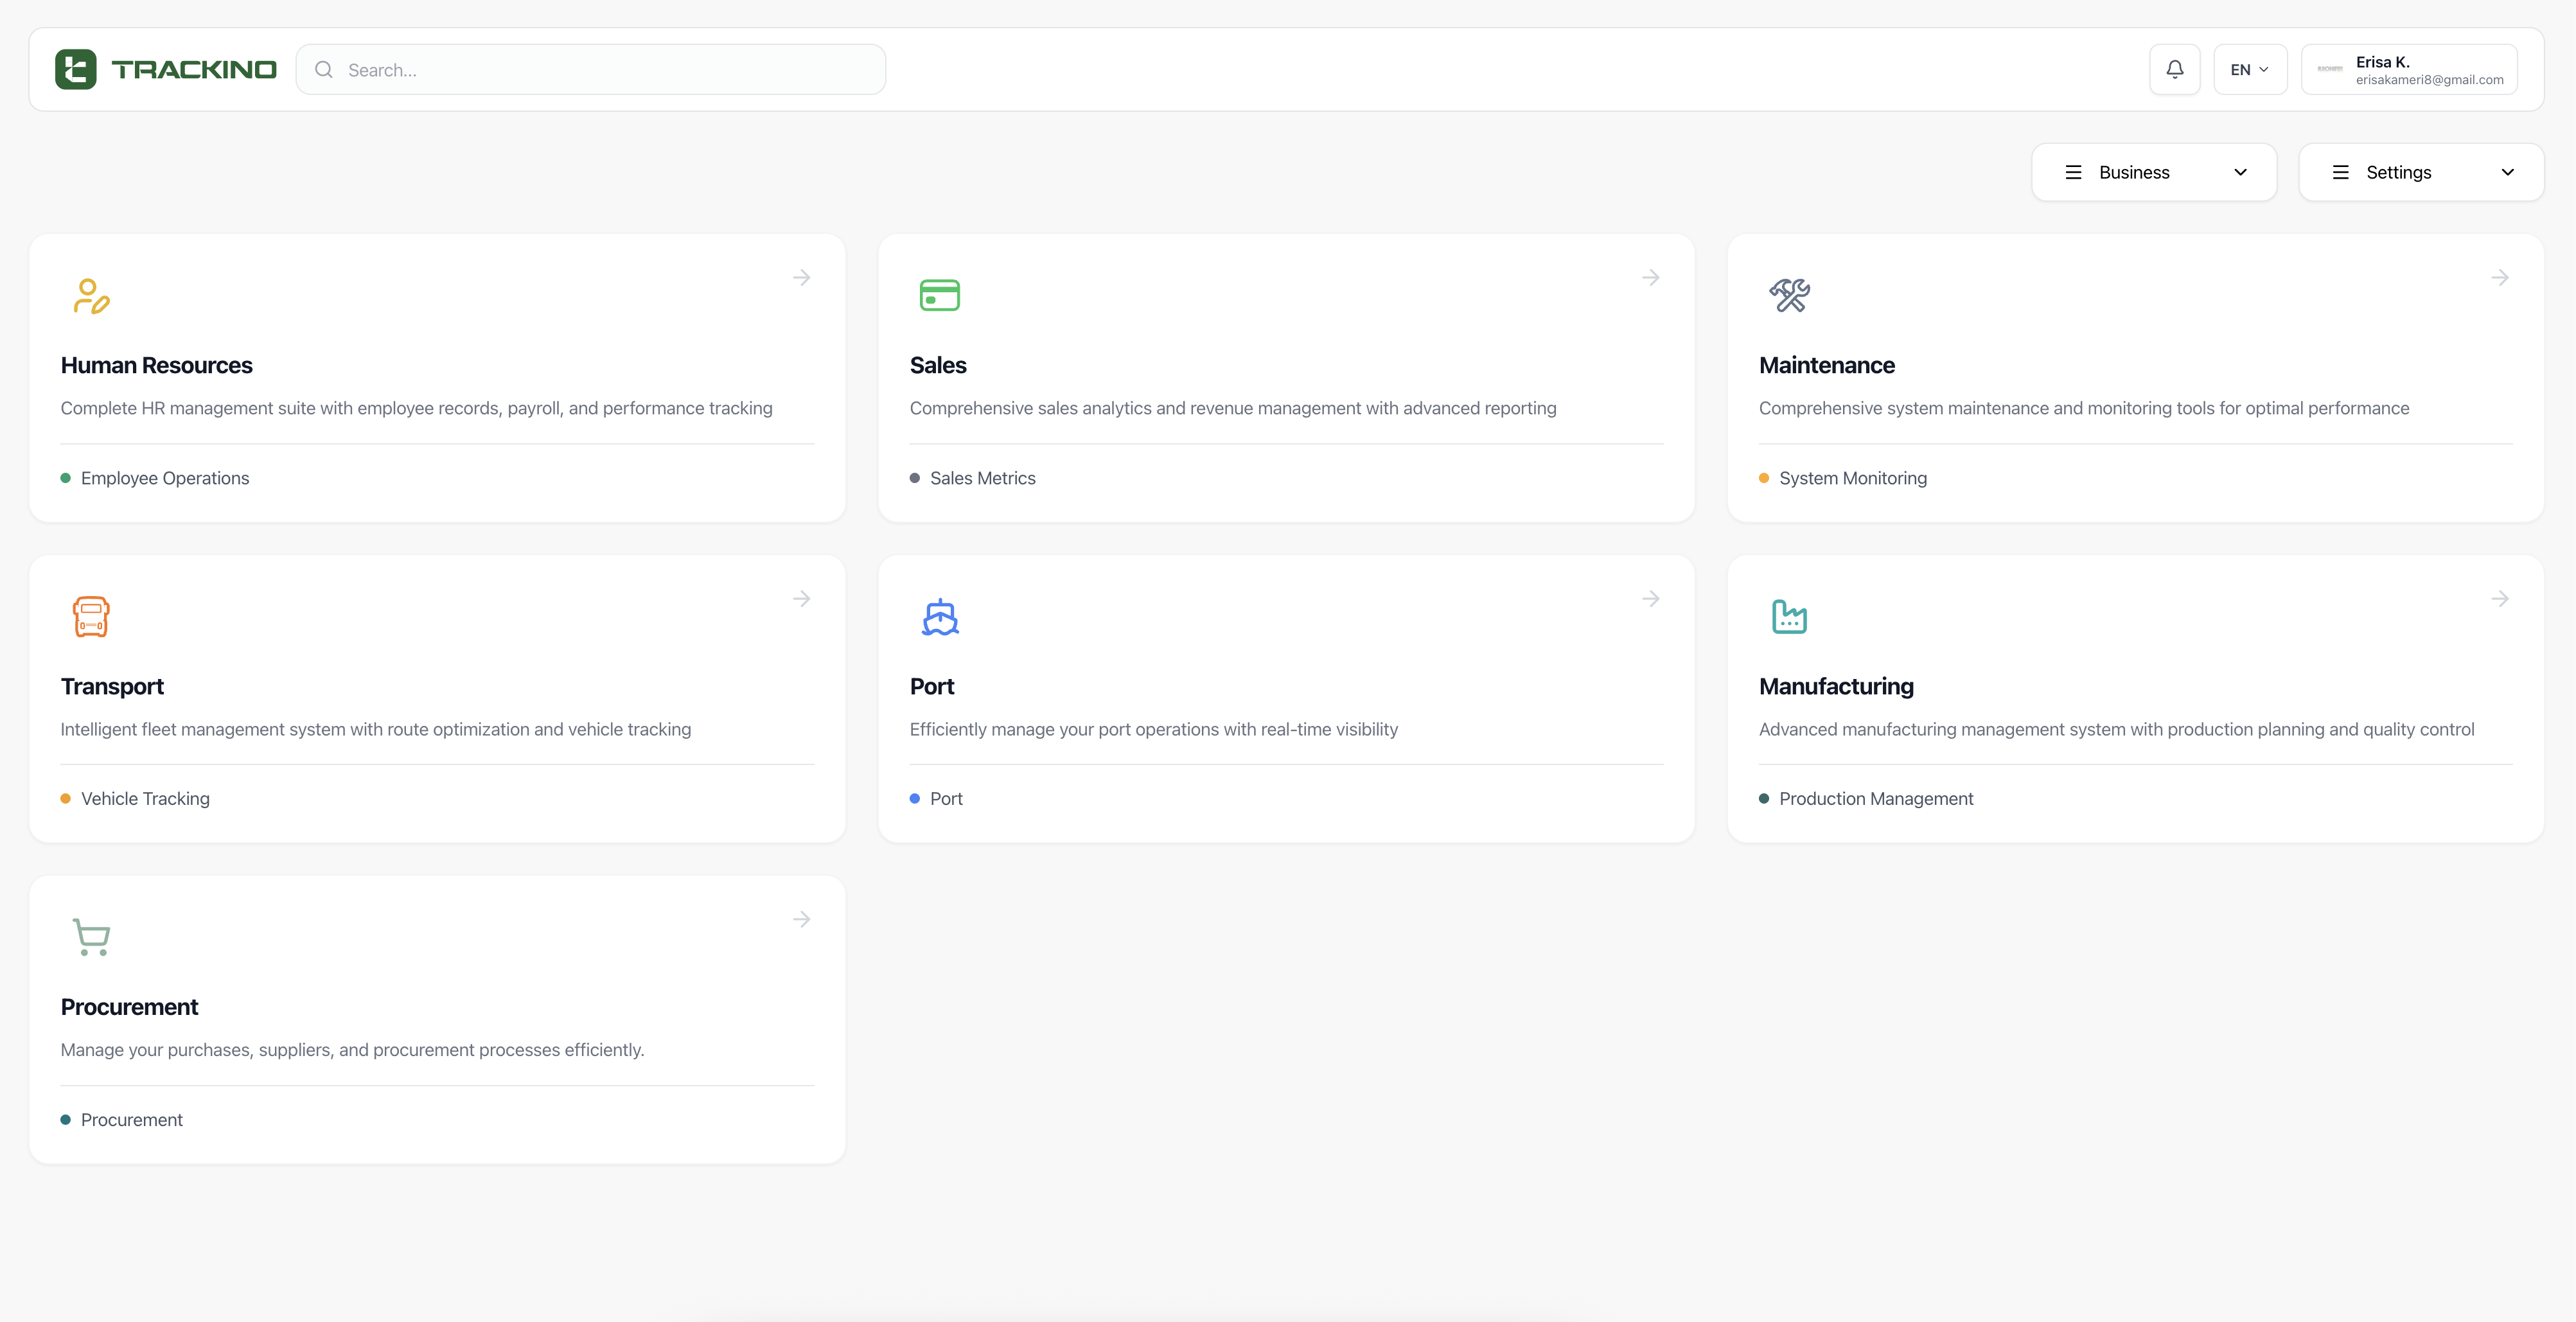This screenshot has height=1322, width=2576.
Task: Open Procurement via its arrow icon
Action: tap(802, 919)
